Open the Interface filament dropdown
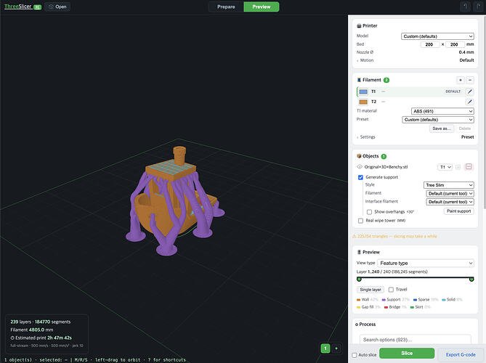Viewport: 486px width, 363px height. (450, 202)
